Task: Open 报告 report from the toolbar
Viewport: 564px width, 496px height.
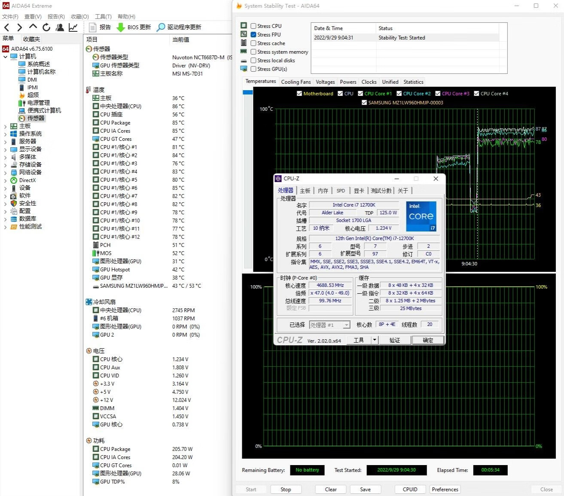Action: coord(100,27)
